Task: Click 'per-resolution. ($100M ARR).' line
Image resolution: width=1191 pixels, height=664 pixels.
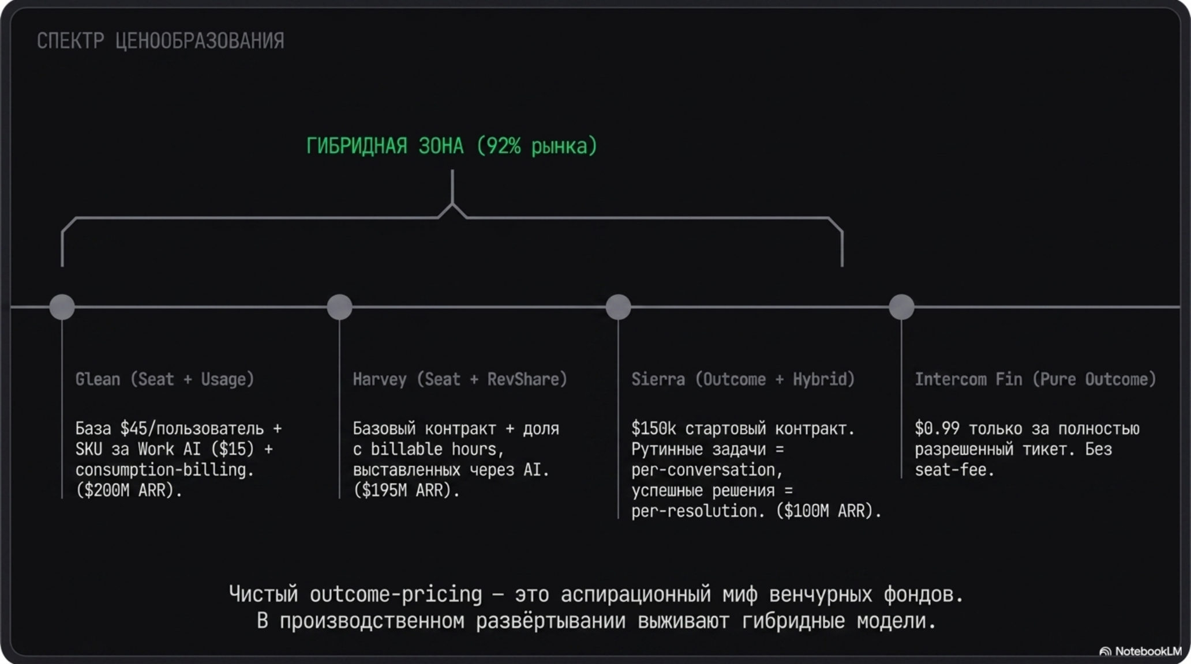Action: 756,511
